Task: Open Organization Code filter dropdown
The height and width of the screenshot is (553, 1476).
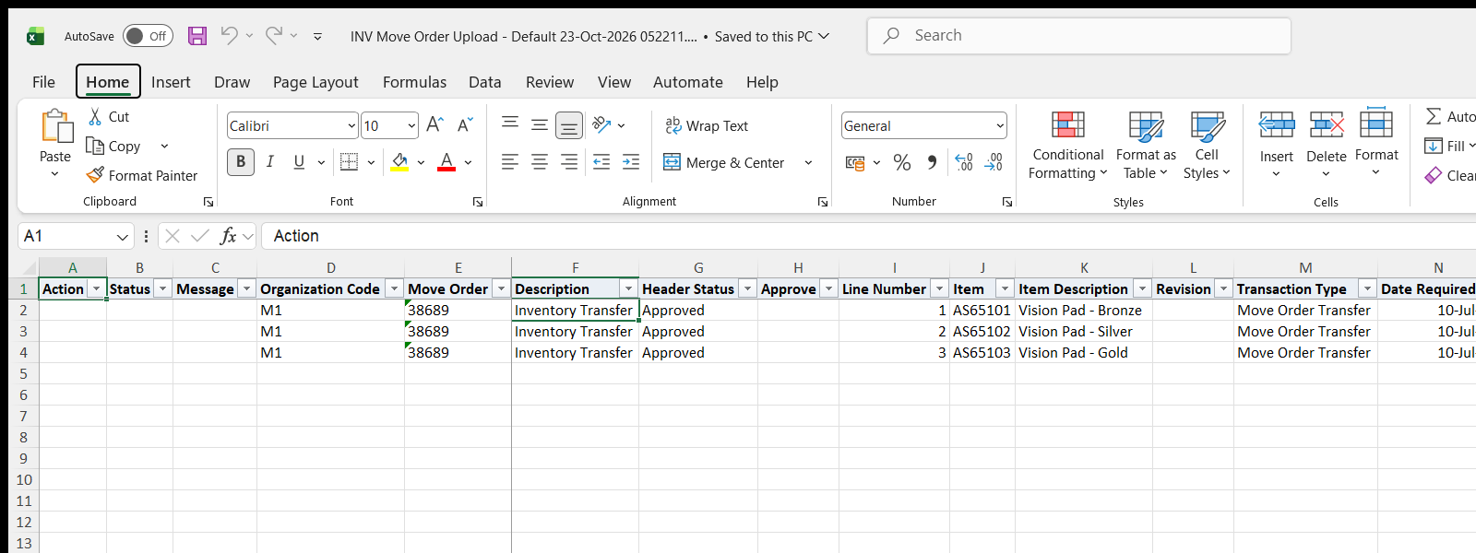Action: 394,288
